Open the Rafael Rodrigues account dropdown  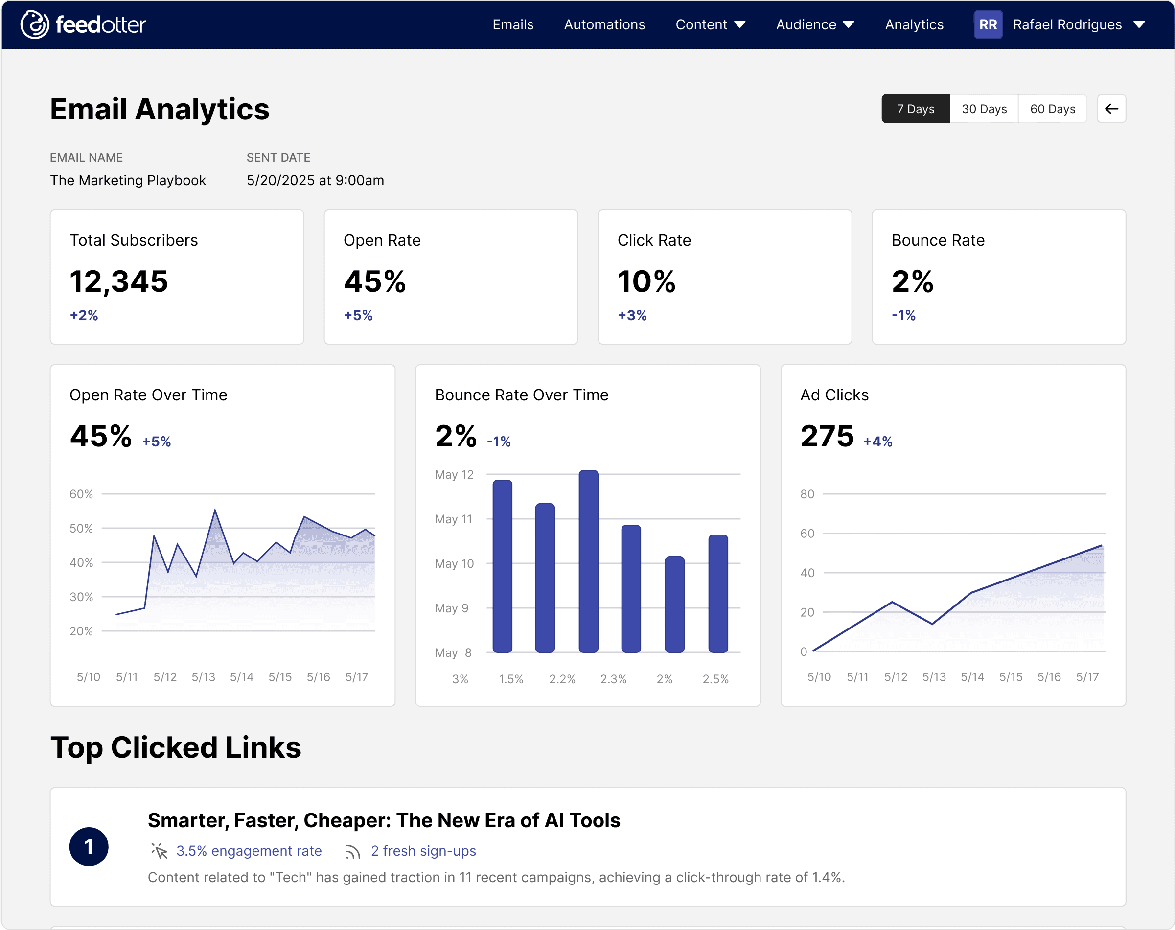[1078, 24]
